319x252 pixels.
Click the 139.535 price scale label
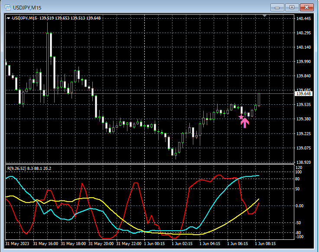click(303, 105)
